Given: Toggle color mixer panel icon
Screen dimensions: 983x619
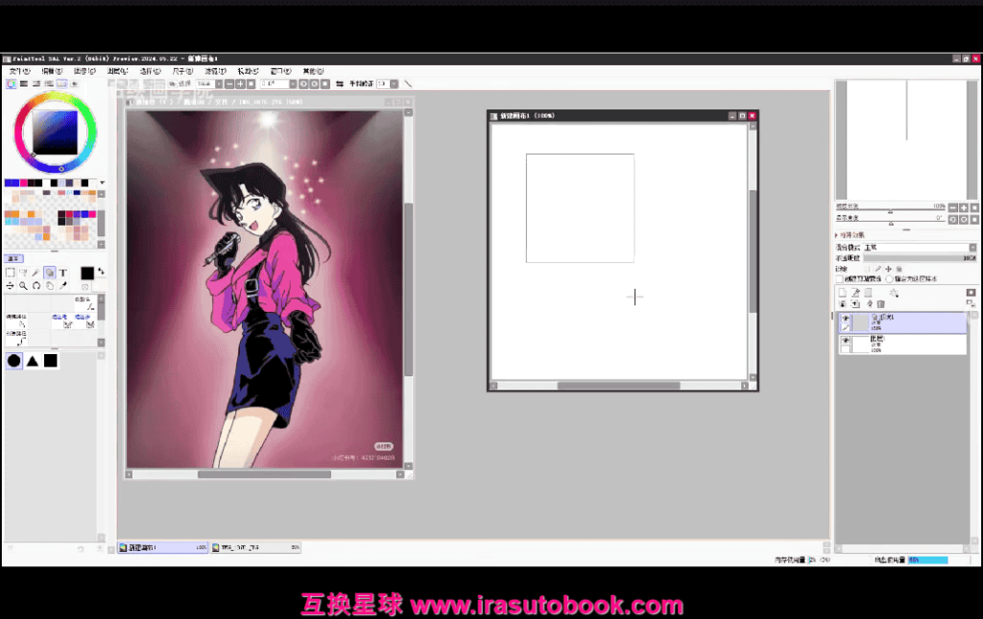Looking at the screenshot, I should [49, 83].
